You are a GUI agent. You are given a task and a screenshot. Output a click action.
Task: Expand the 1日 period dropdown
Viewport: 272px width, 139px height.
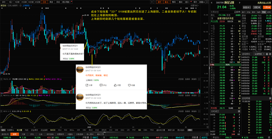(11, 2)
